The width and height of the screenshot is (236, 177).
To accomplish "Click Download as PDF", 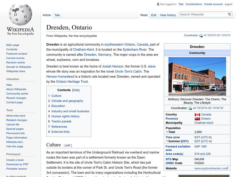I will [x=17, y=164].
